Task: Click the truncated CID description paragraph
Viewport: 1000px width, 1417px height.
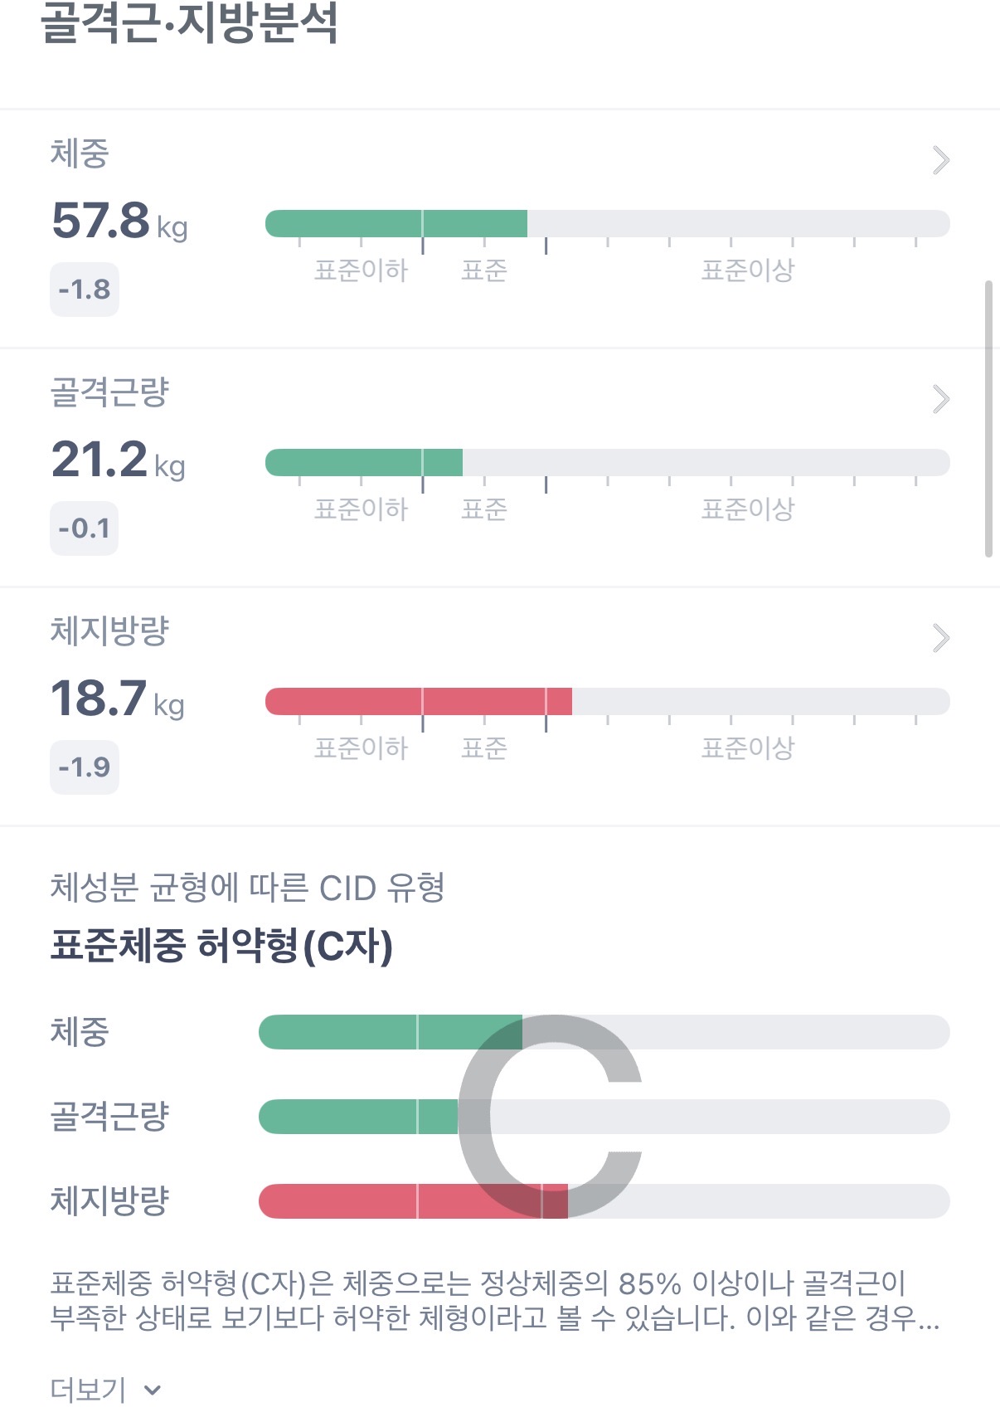Action: point(494,1301)
